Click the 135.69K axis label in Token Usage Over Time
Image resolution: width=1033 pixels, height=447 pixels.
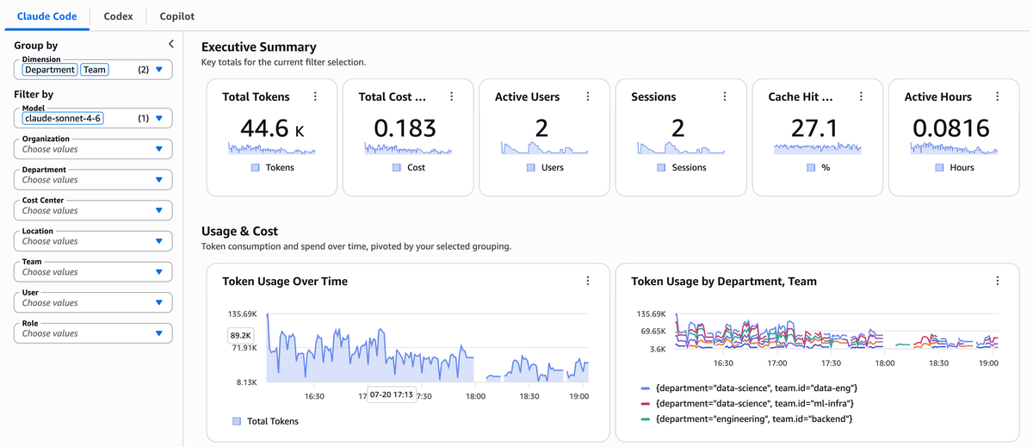242,314
